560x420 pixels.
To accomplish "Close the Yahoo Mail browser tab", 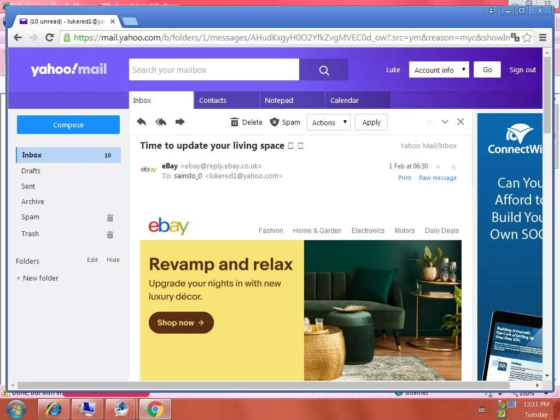I will 113,21.
